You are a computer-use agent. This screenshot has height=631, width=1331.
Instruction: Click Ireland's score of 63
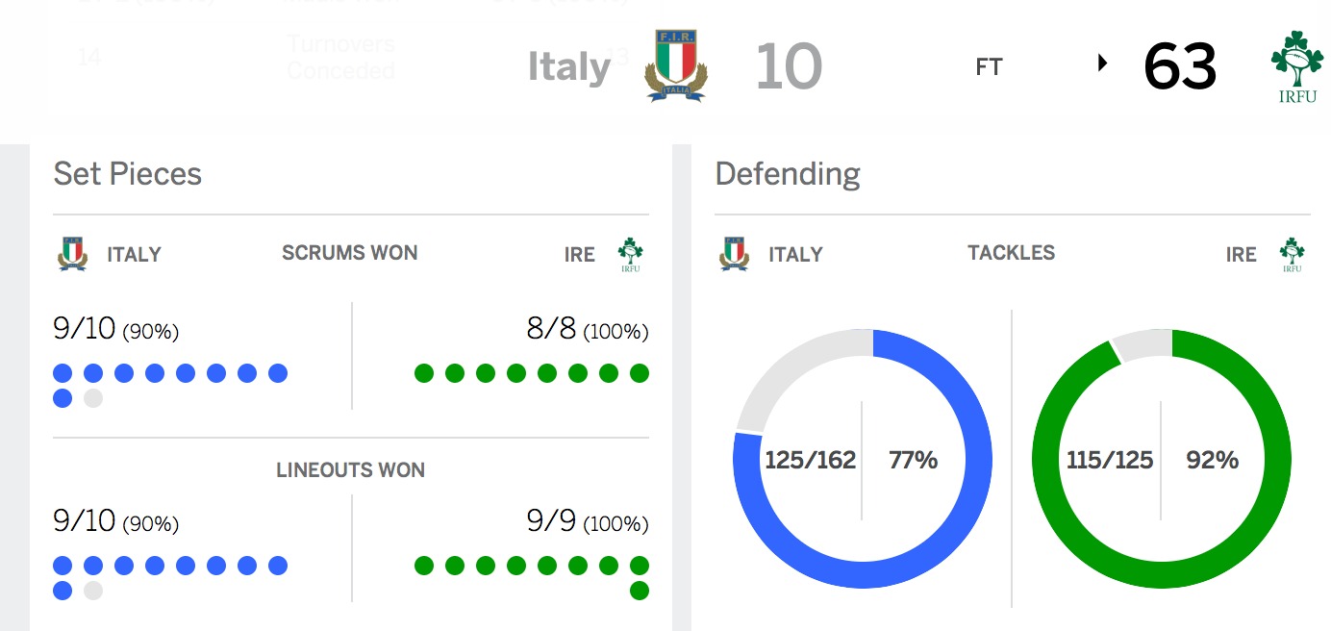pyautogui.click(x=1180, y=66)
